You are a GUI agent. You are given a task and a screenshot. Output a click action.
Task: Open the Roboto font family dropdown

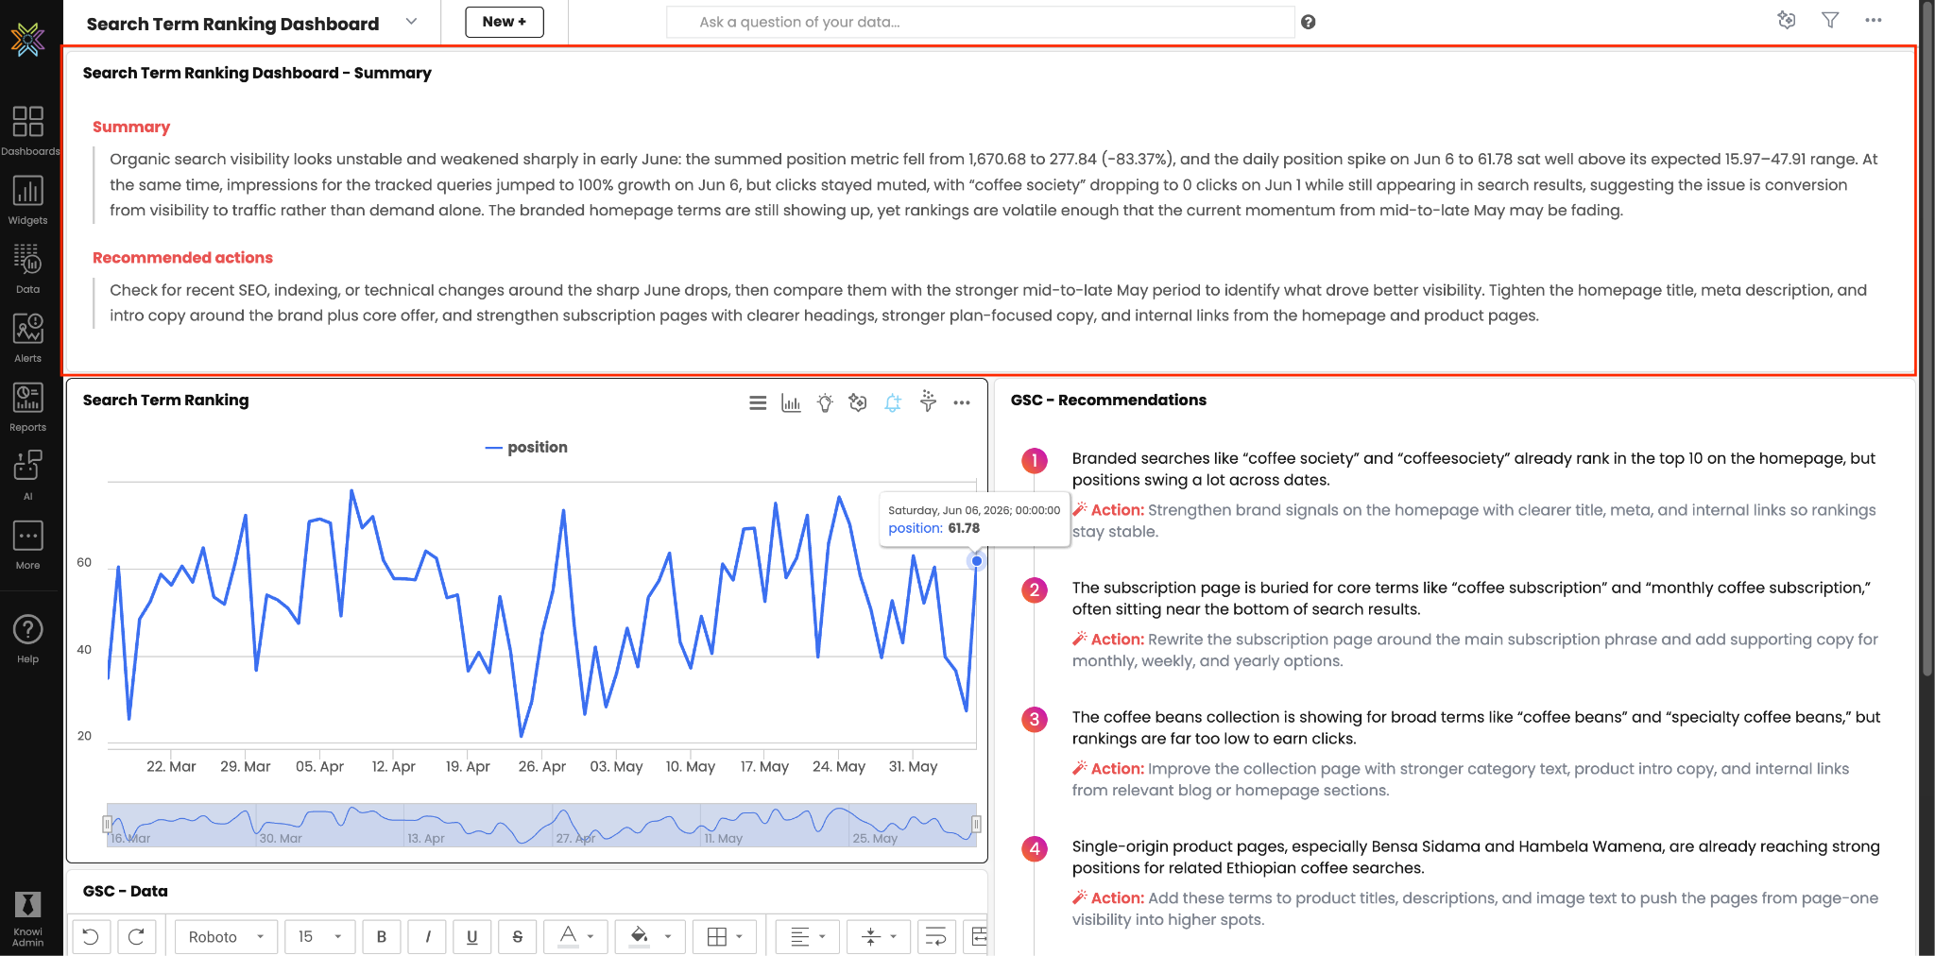pos(227,936)
